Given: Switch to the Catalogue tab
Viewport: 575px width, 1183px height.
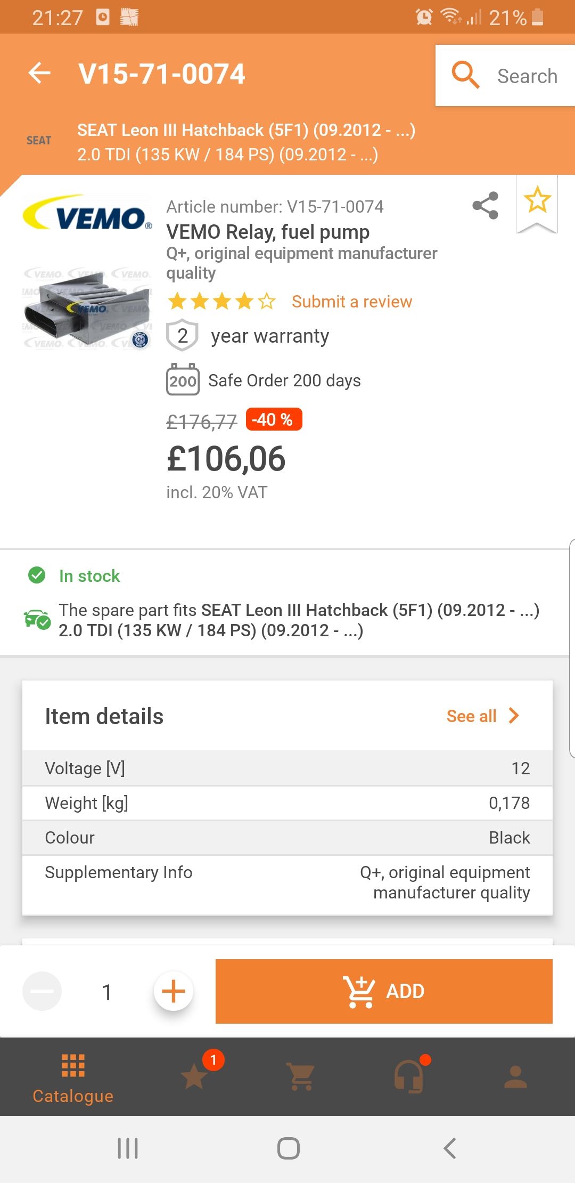Looking at the screenshot, I should point(73,1077).
